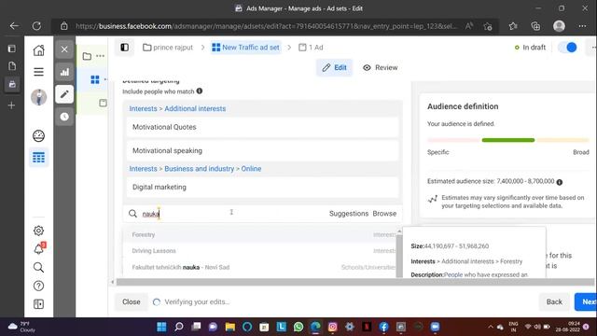
Task: Open the hamburger menu in left sidebar
Action: (38, 72)
